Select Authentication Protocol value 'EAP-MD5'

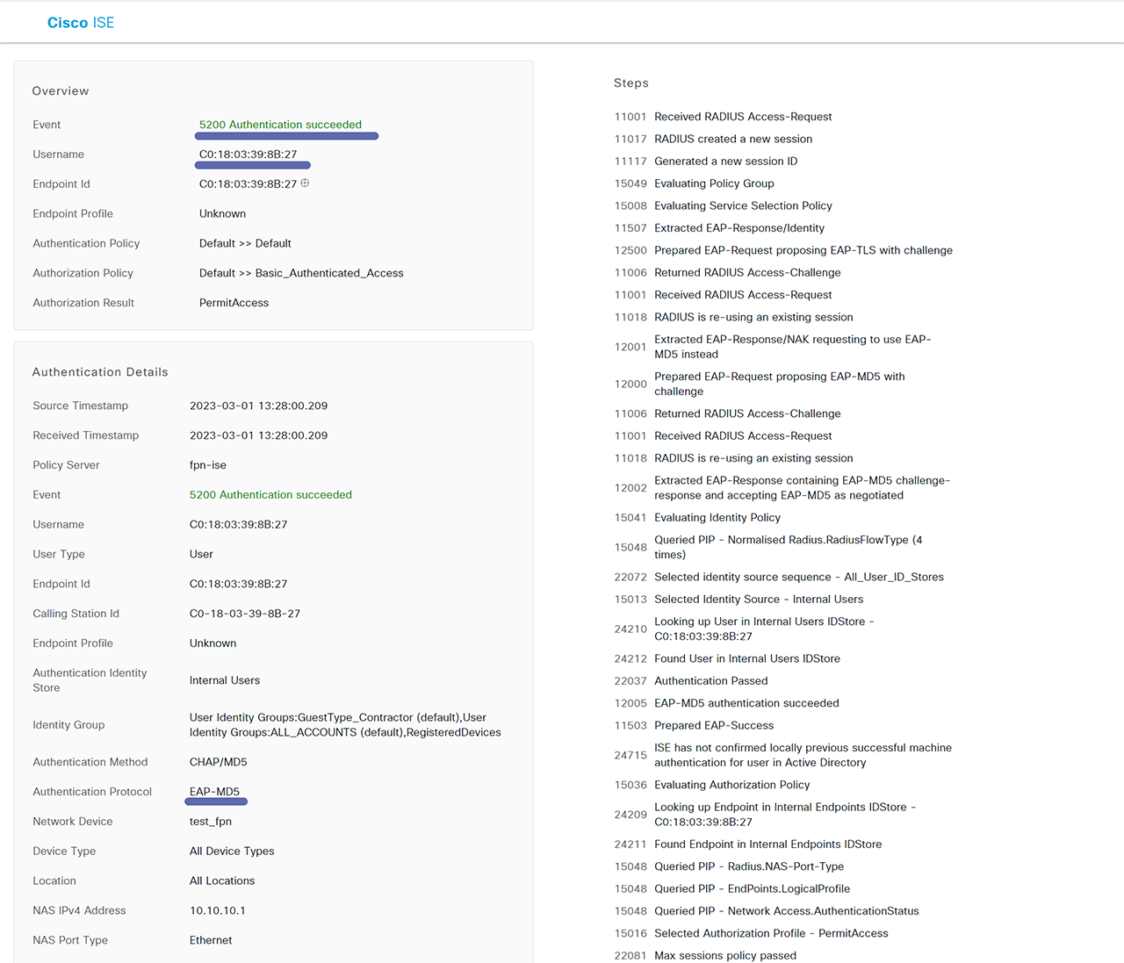coord(214,792)
